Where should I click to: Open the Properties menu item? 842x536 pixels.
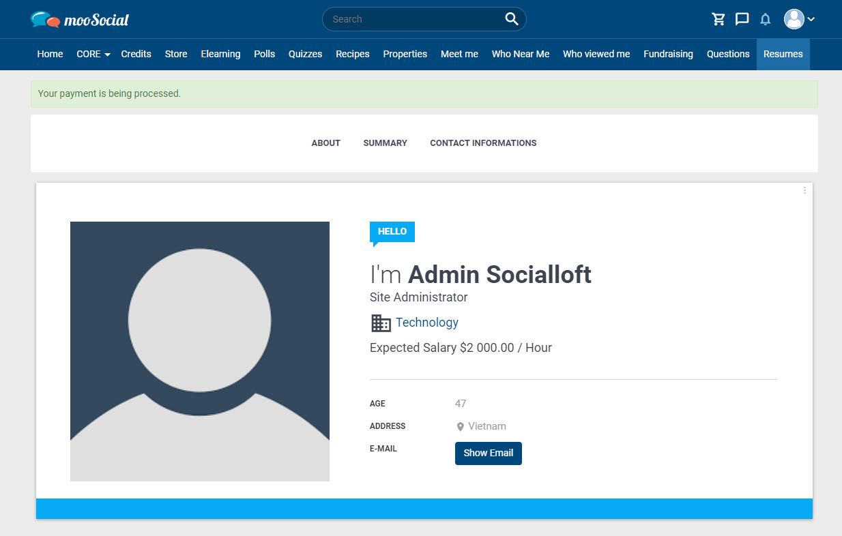point(405,54)
